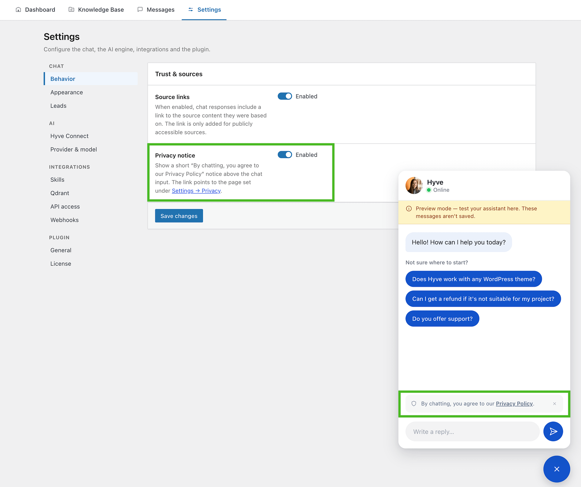Open Leads settings
Screen dimensions: 581x487
pos(58,106)
